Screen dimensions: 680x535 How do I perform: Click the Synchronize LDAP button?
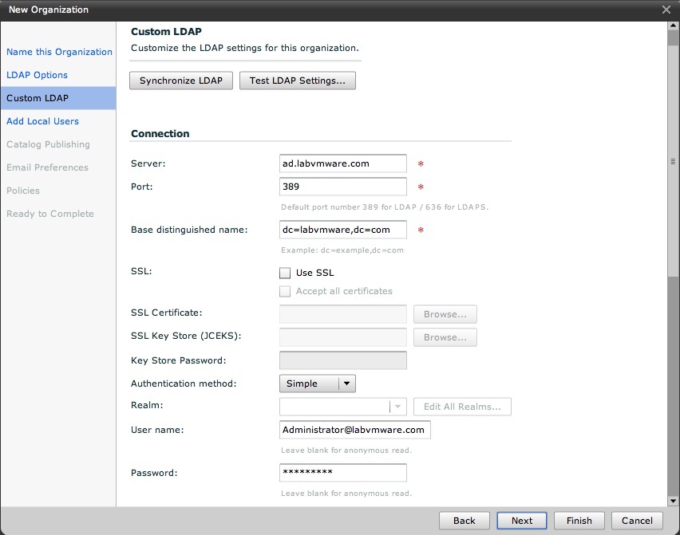click(x=181, y=81)
